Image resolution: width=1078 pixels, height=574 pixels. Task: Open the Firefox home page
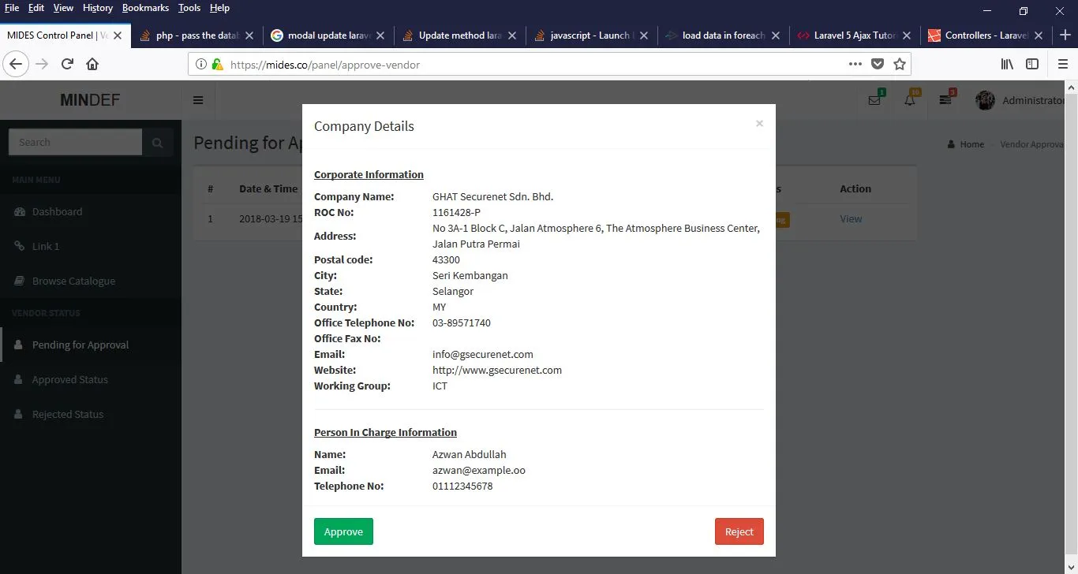92,64
